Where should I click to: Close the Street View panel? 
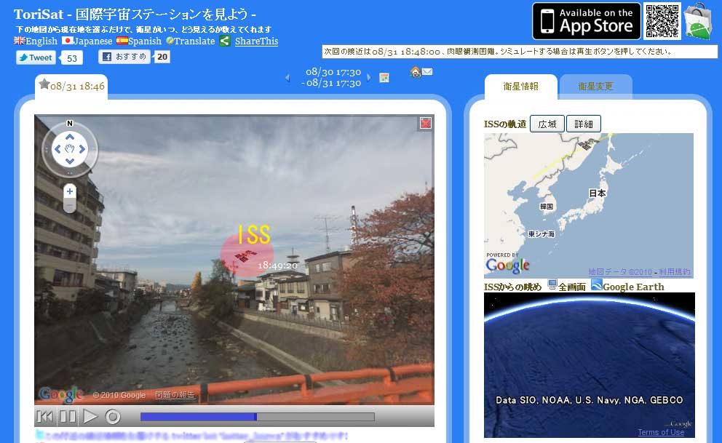click(426, 123)
